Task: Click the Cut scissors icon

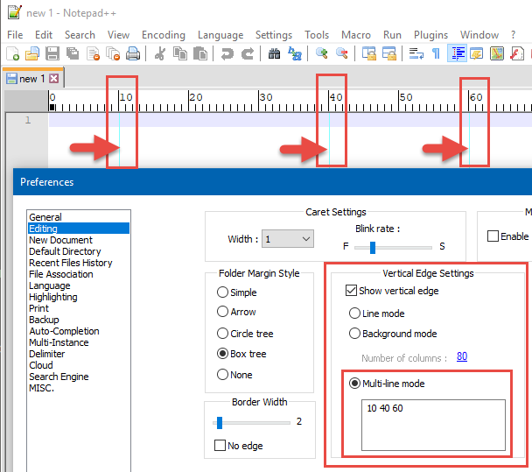Action: [x=160, y=53]
